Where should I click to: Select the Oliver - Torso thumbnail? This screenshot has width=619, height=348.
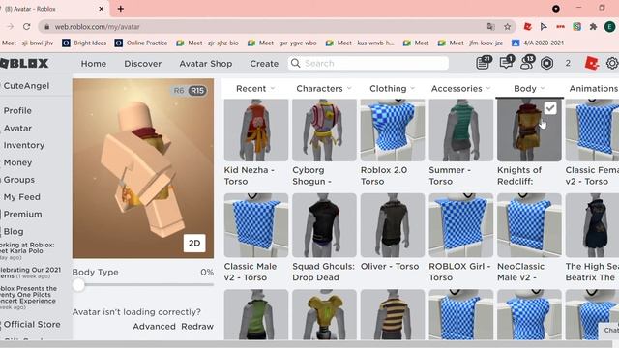click(393, 225)
